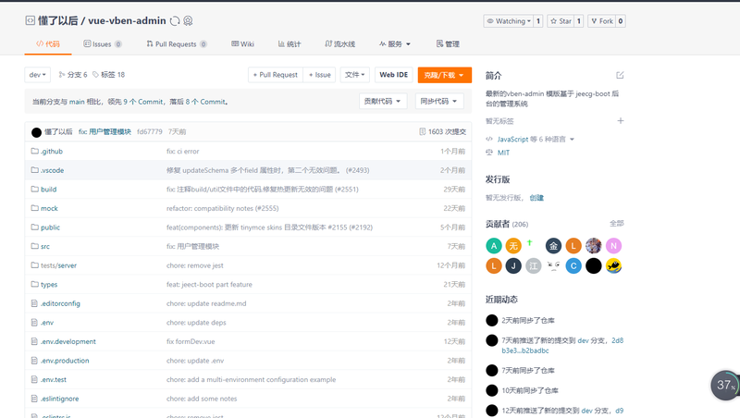Image resolution: width=740 pixels, height=418 pixels.
Task: Click the badge icon next to repository title
Action: point(188,20)
